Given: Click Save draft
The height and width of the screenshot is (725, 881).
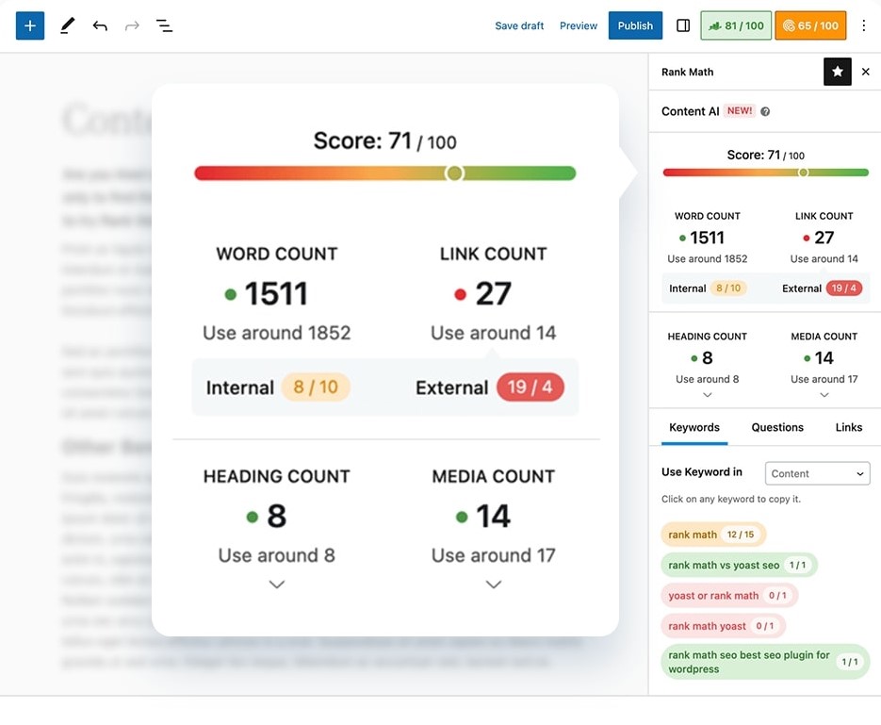Looking at the screenshot, I should click(x=519, y=25).
